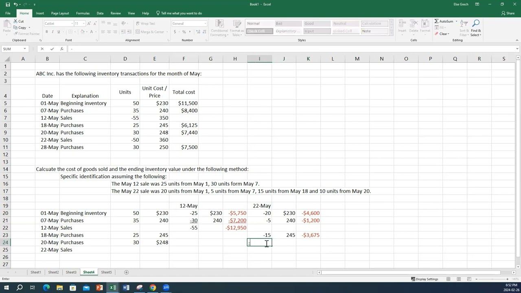
Task: Open Merge & Center dropdown arrow
Action: pos(167,32)
